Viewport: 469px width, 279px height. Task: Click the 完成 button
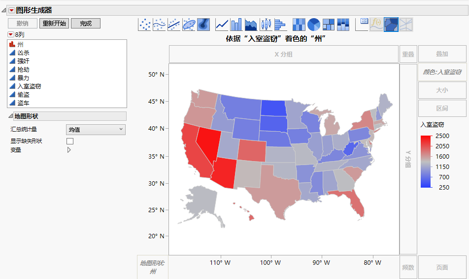pyautogui.click(x=86, y=23)
